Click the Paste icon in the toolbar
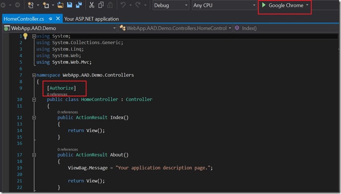This screenshot has height=194, width=341. (x=110, y=5)
